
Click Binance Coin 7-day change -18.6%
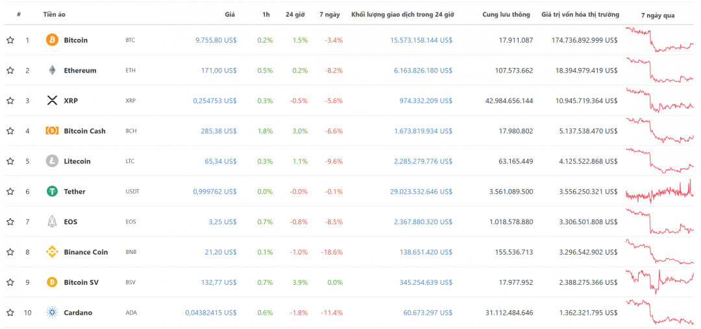click(332, 252)
